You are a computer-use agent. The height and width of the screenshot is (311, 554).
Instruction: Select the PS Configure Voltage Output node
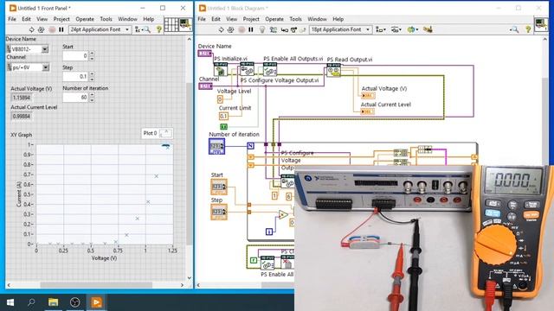coord(248,69)
